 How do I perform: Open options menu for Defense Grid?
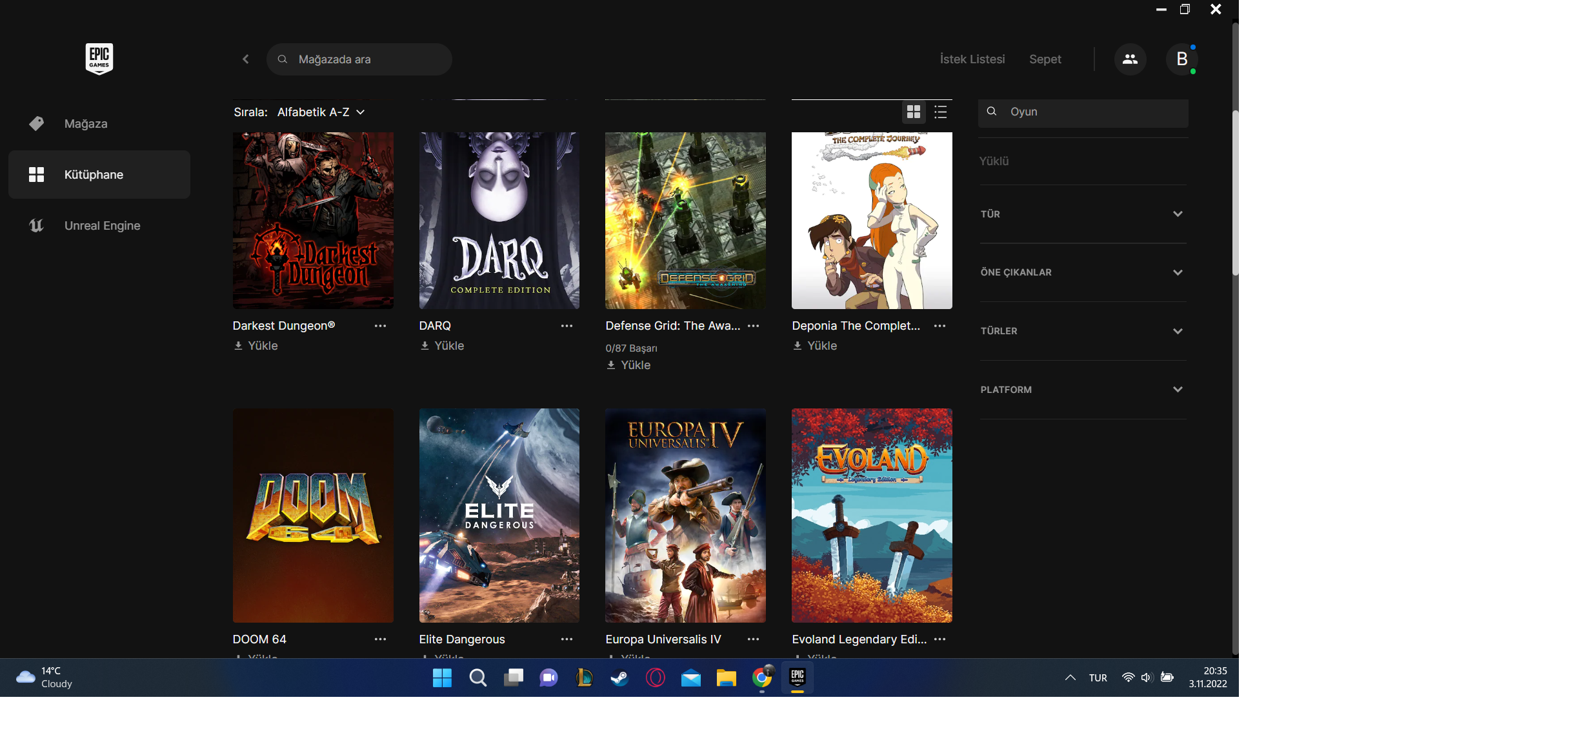[x=753, y=326]
